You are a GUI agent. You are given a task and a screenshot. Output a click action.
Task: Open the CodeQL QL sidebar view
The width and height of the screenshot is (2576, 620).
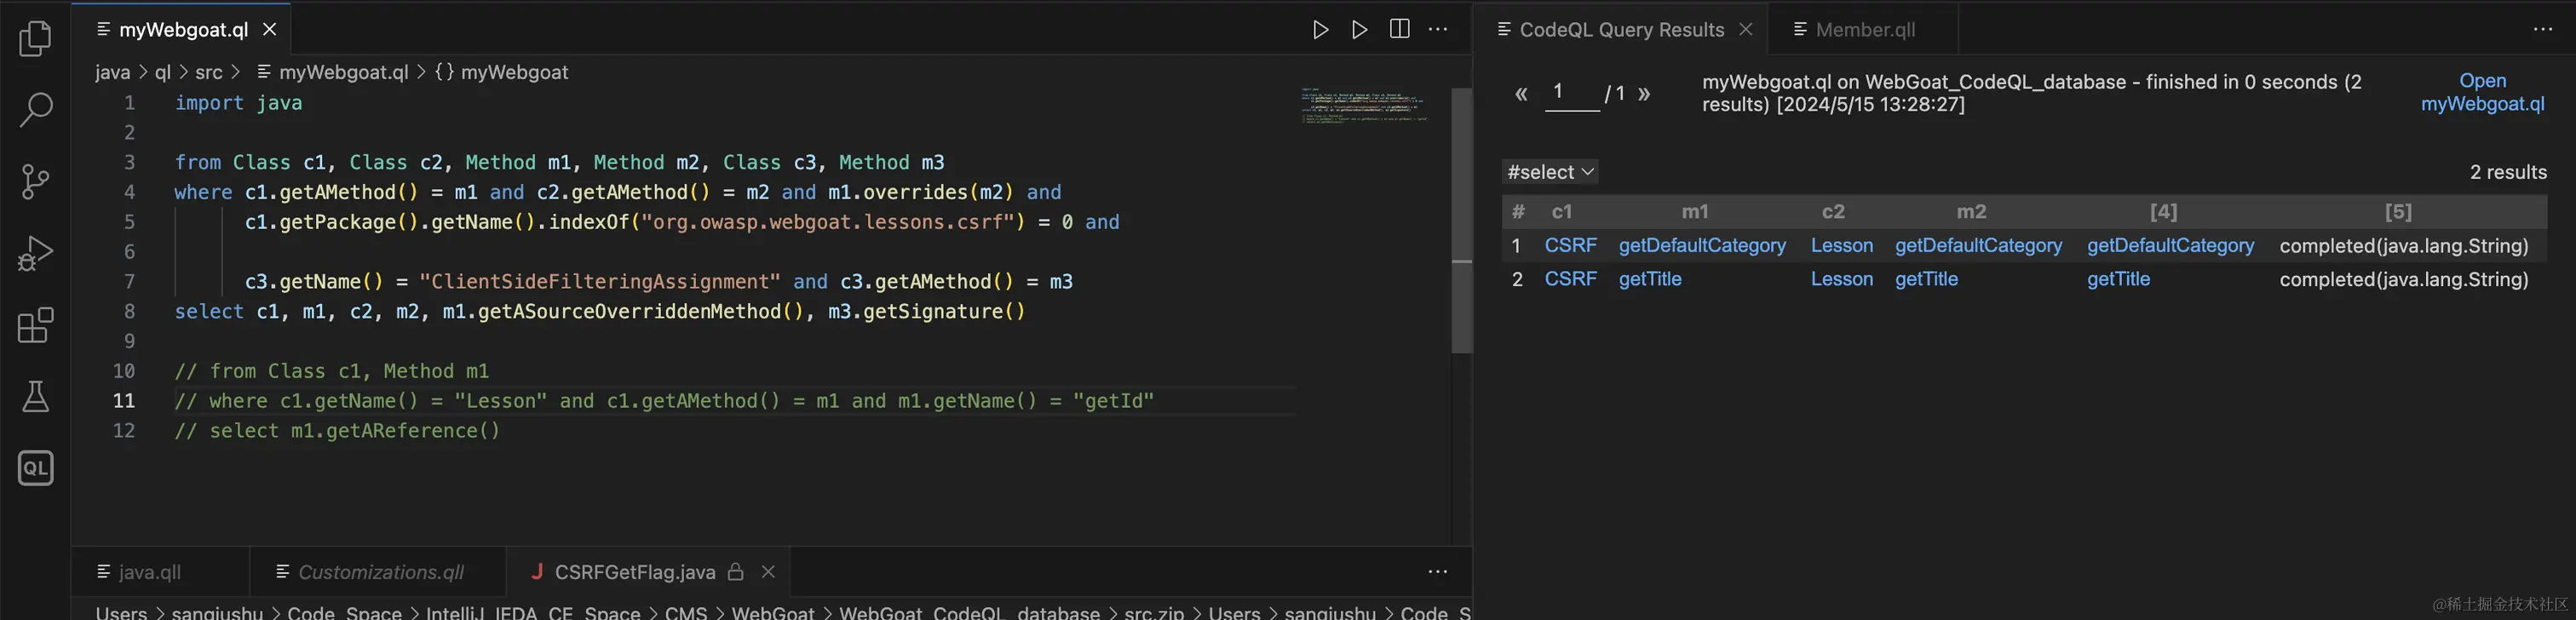tap(35, 468)
